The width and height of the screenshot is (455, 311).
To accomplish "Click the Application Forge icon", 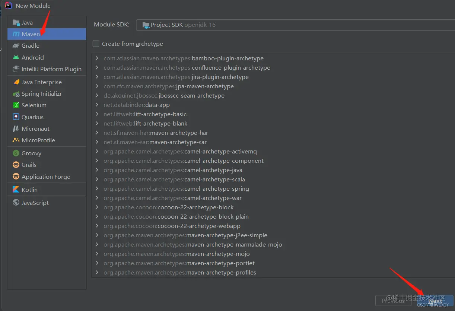I will (16, 177).
